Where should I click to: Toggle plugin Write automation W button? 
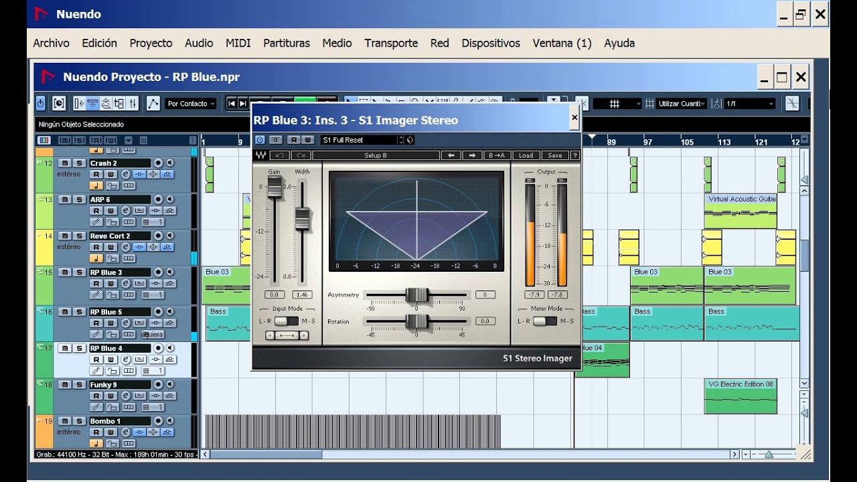(307, 140)
